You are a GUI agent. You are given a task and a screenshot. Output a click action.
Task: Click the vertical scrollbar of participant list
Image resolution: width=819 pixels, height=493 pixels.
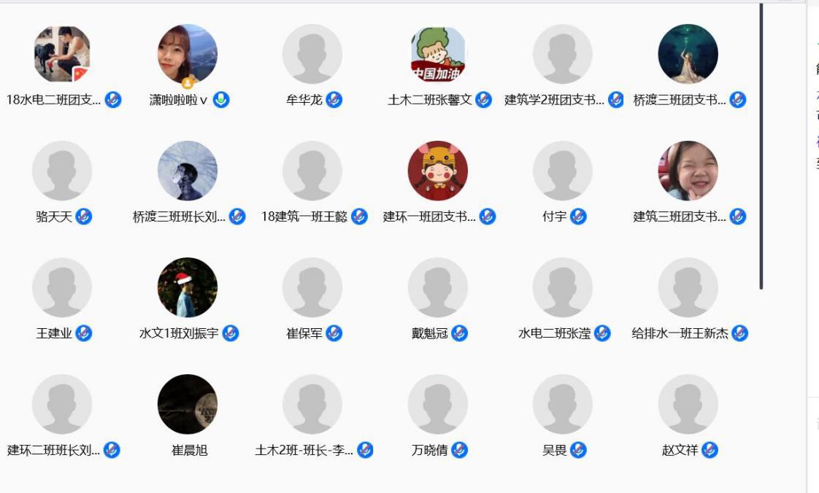pyautogui.click(x=761, y=146)
